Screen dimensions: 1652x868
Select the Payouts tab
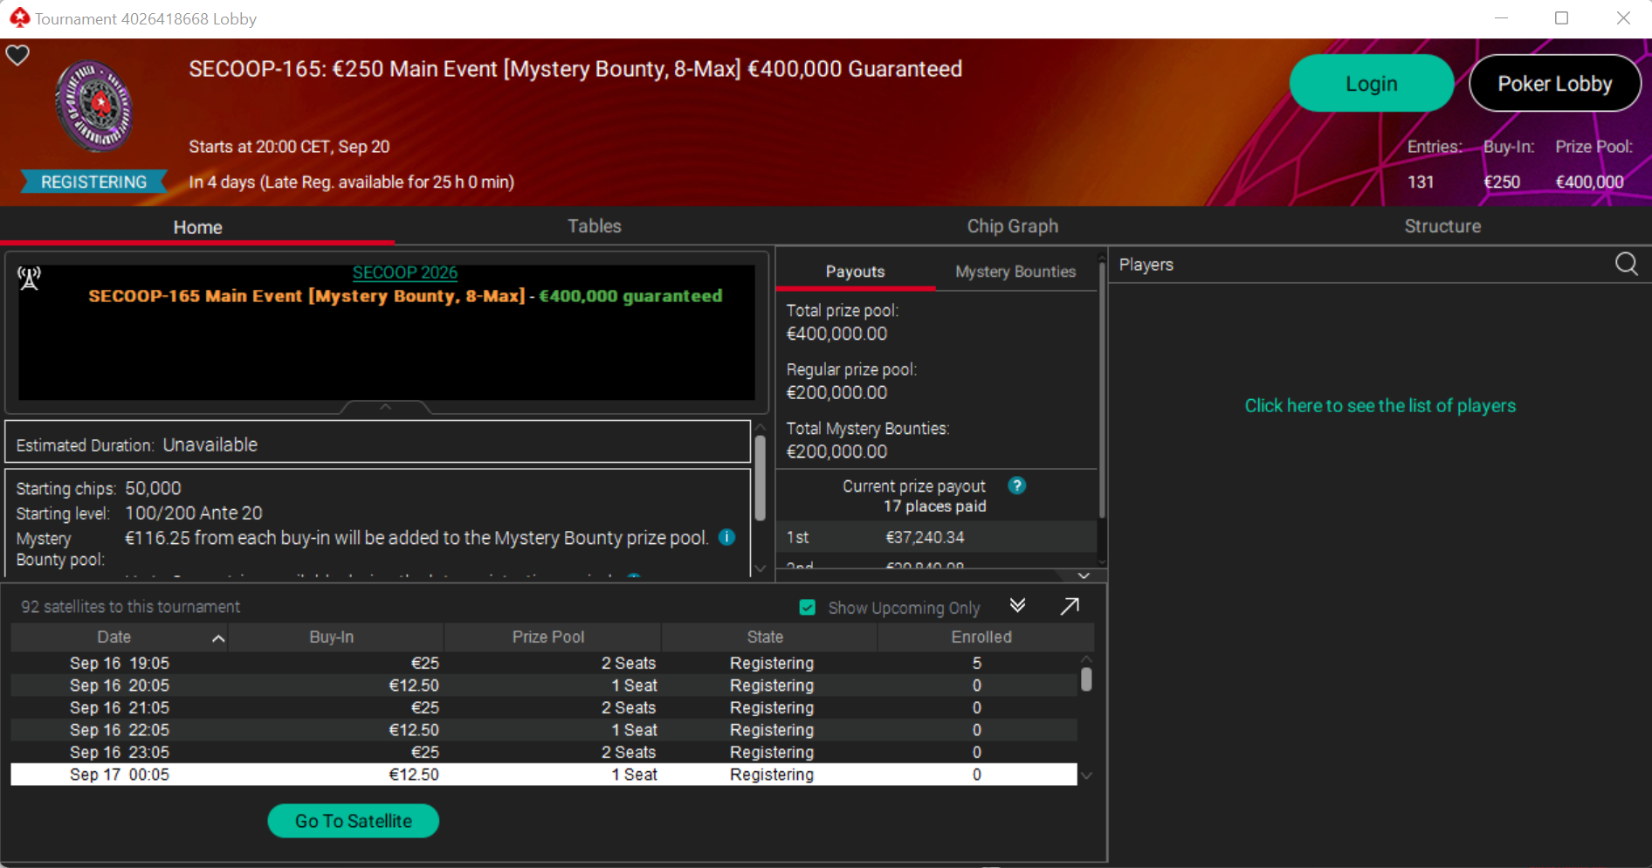click(x=855, y=272)
